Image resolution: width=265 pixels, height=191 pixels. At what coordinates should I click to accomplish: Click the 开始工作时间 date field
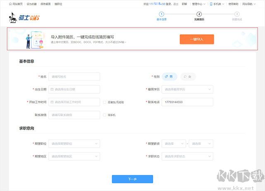pos(74,102)
